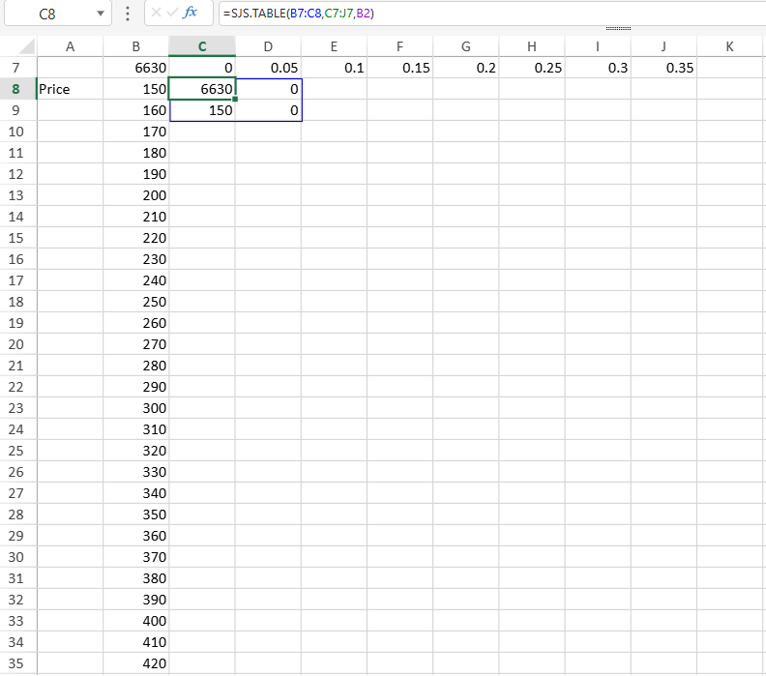The width and height of the screenshot is (766, 676).
Task: Select column D header
Action: pos(268,46)
